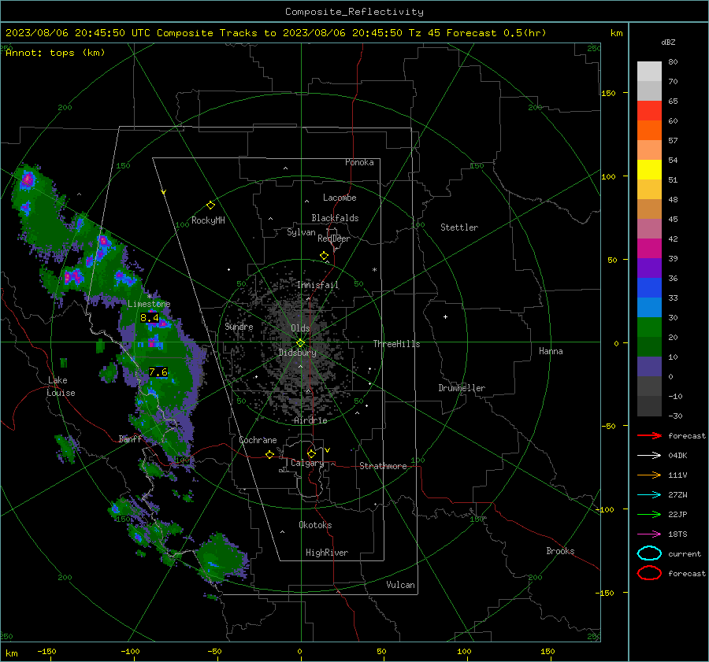Select the magenta 18TS track arrow
This screenshot has height=662, width=709.
coord(649,534)
